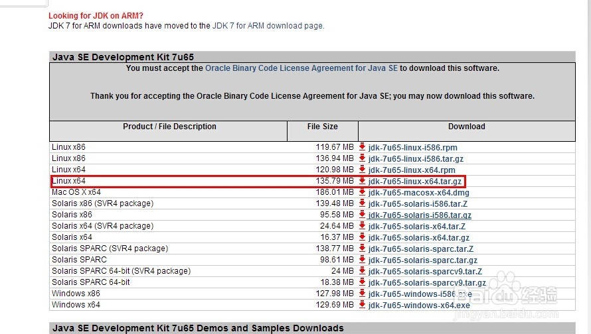
Task: Click the 186.01 MB file size cell
Action: click(335, 192)
